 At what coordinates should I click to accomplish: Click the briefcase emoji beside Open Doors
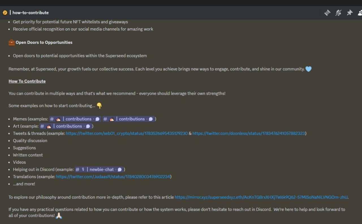coord(12,42)
